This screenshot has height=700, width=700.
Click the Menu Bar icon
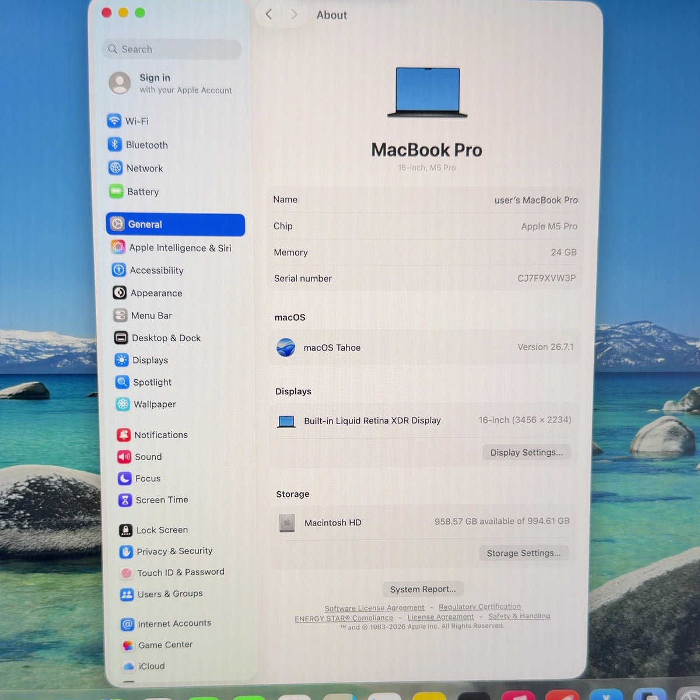pos(120,316)
